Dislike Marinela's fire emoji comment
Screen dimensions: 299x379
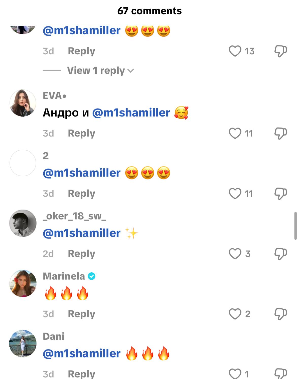pyautogui.click(x=280, y=314)
